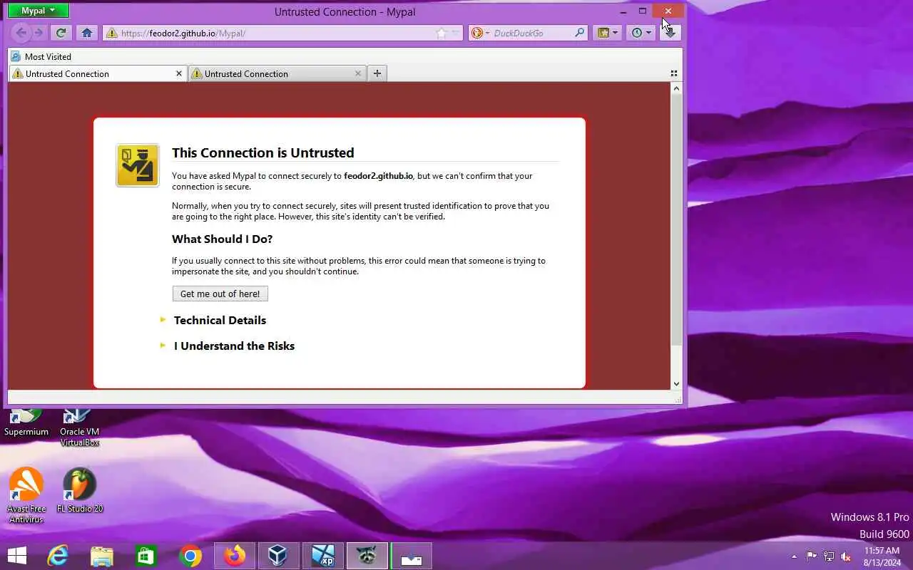Click the scrollbar up arrow

pos(677,88)
